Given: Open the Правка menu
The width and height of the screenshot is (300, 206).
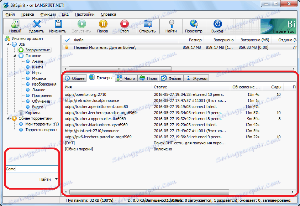Looking at the screenshot, I should (x=27, y=14).
